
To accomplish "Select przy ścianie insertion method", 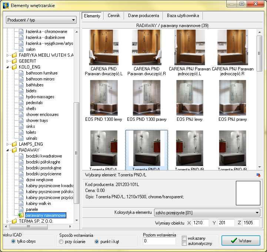I will point(61,242).
